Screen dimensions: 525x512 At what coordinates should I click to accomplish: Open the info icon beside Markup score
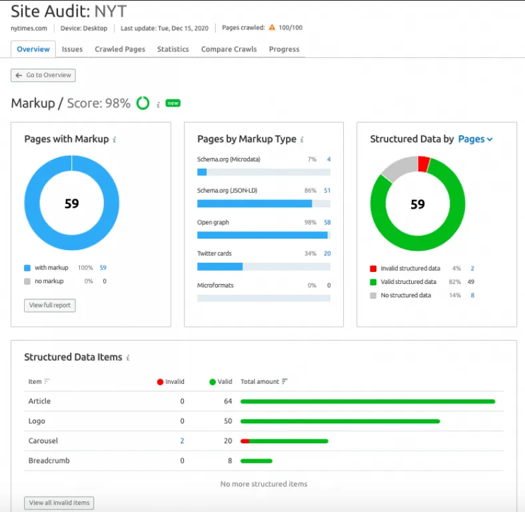point(158,105)
